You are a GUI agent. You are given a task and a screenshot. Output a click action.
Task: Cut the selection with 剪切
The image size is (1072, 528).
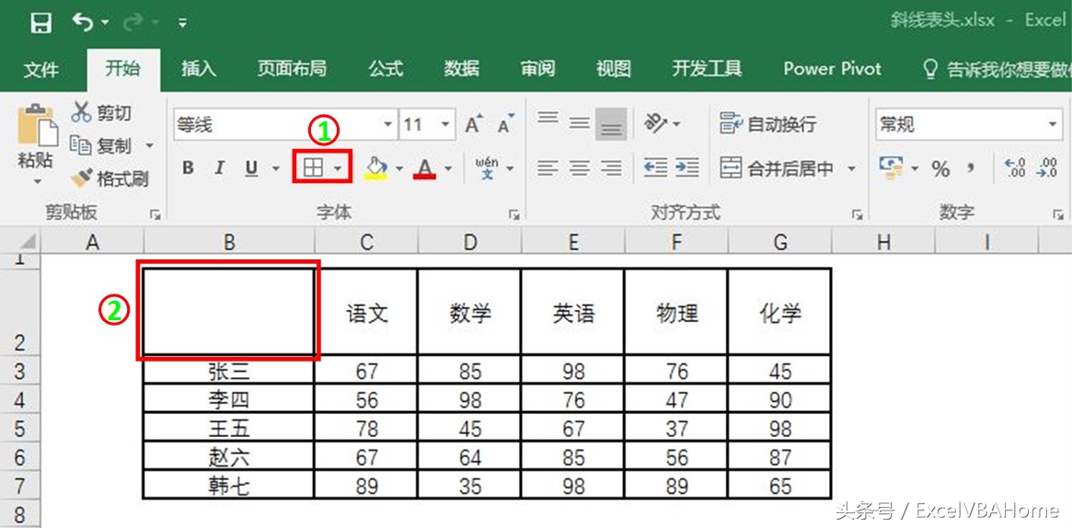coord(102,113)
